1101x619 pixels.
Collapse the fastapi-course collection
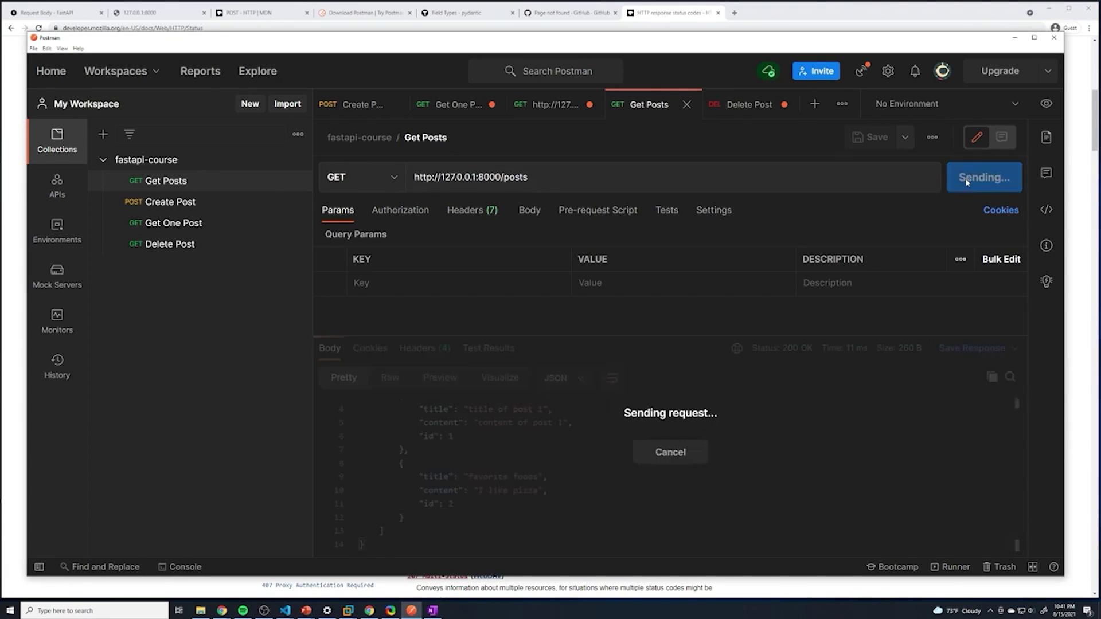tap(103, 160)
